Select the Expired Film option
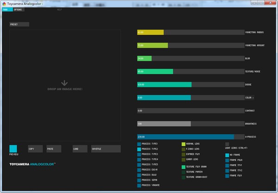The image size is (278, 193). coord(183,154)
